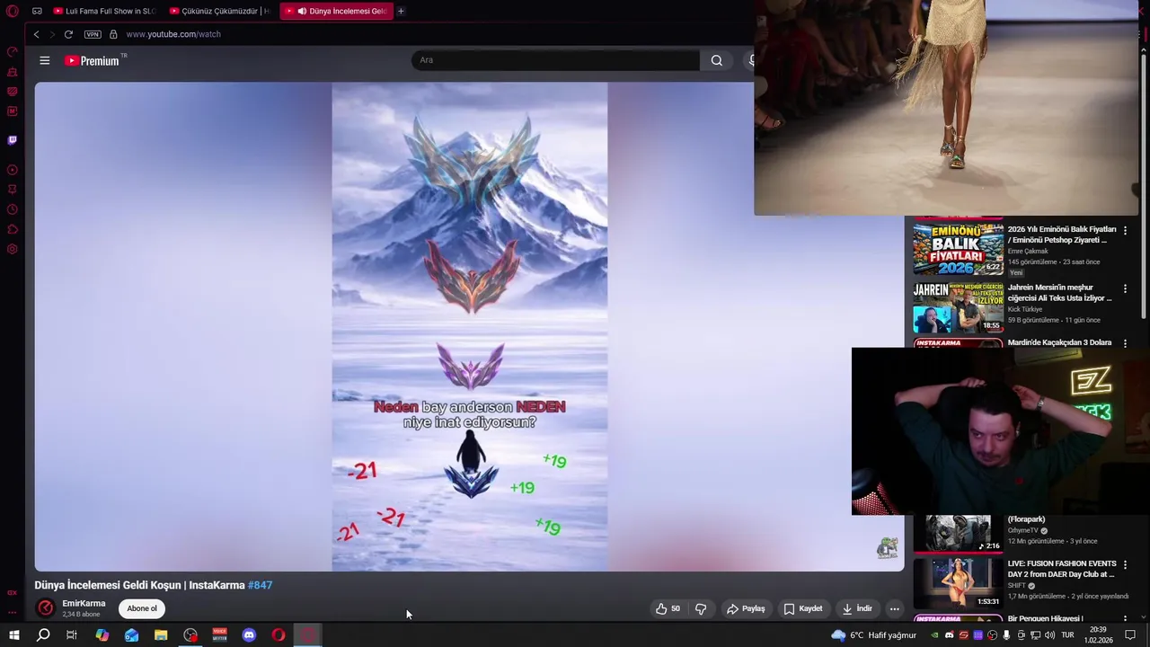Open the Discord taskbar icon
The image size is (1150, 647).
coord(249,635)
